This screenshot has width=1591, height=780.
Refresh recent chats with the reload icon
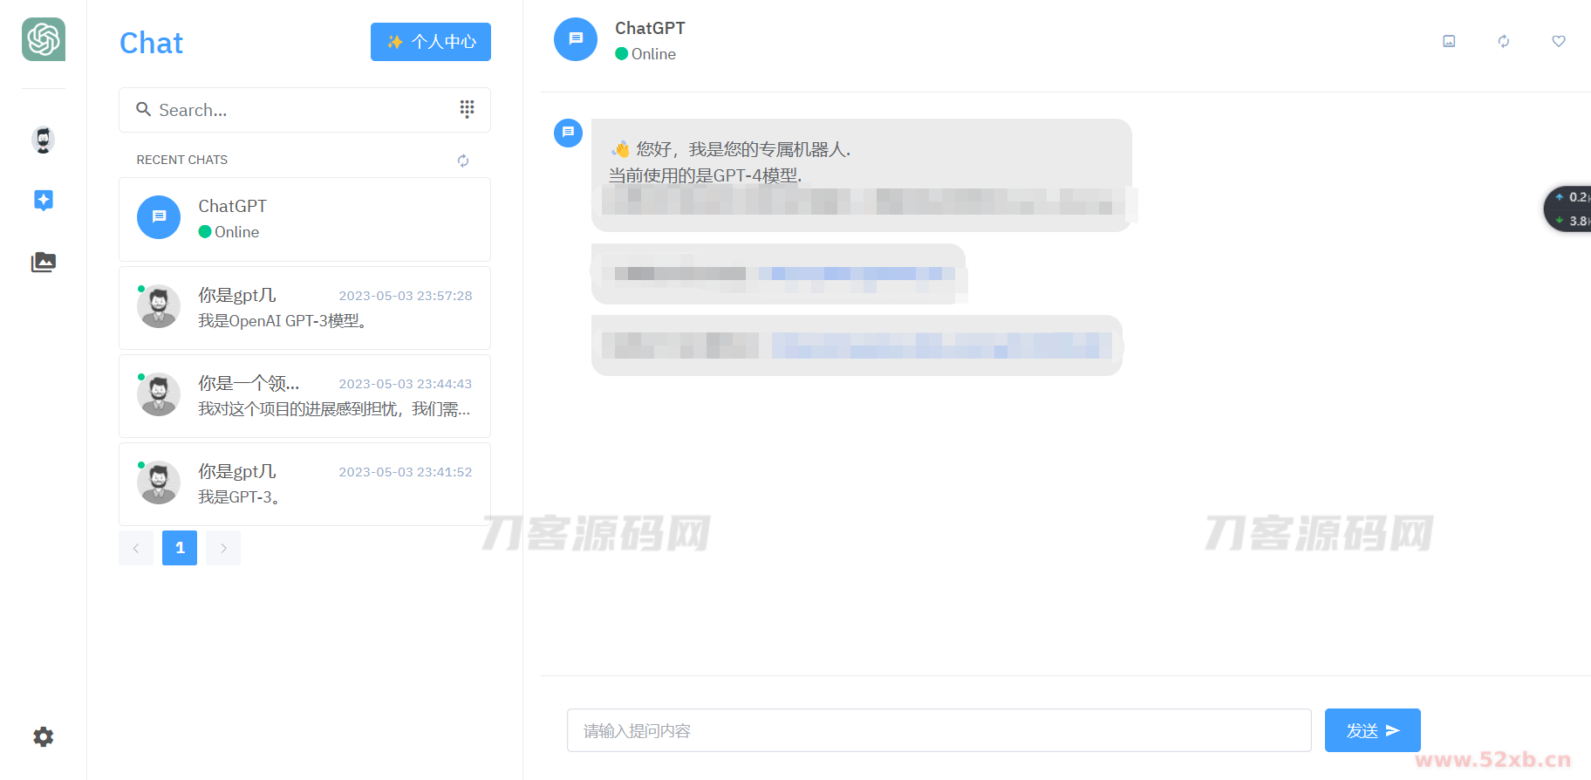pyautogui.click(x=463, y=160)
